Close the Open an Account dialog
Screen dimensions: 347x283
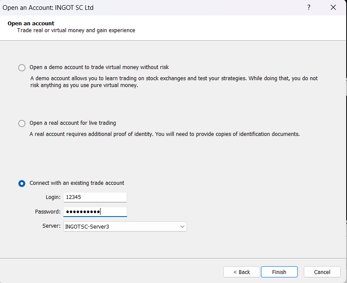[333, 8]
